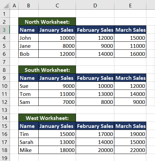
Task: Select Jane's February Sales value 9000
Action: point(95,46)
